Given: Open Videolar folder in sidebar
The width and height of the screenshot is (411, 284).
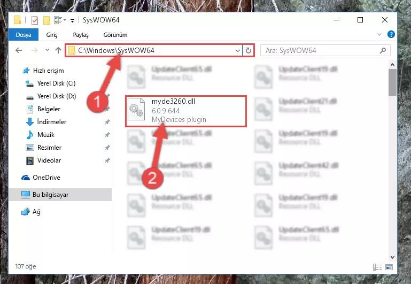Looking at the screenshot, I should click(x=49, y=160).
